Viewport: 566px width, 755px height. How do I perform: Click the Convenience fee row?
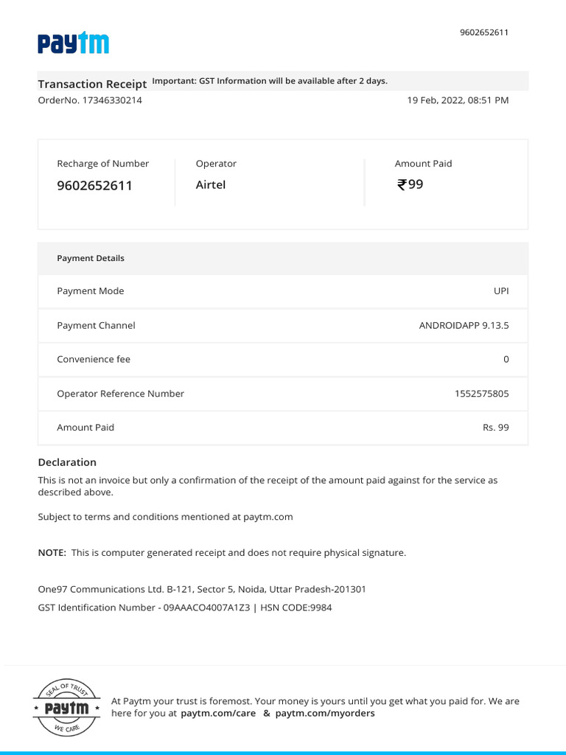283,359
